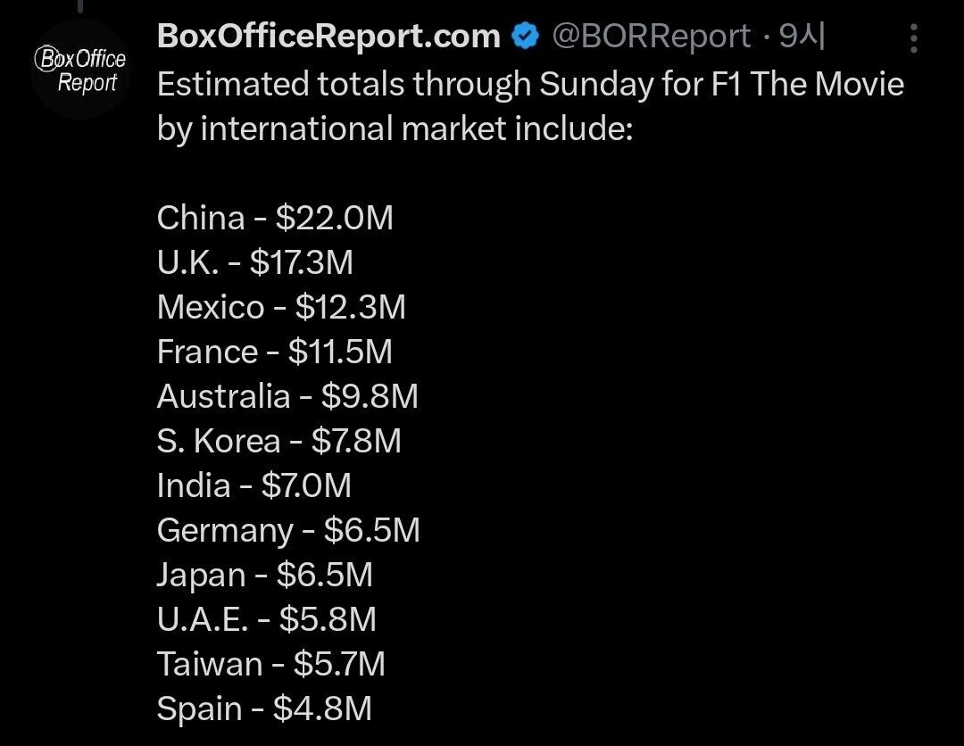Click the @BORReport handle

tap(651, 37)
